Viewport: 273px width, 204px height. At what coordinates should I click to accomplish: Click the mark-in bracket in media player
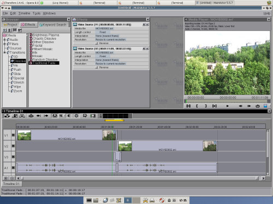(197, 106)
